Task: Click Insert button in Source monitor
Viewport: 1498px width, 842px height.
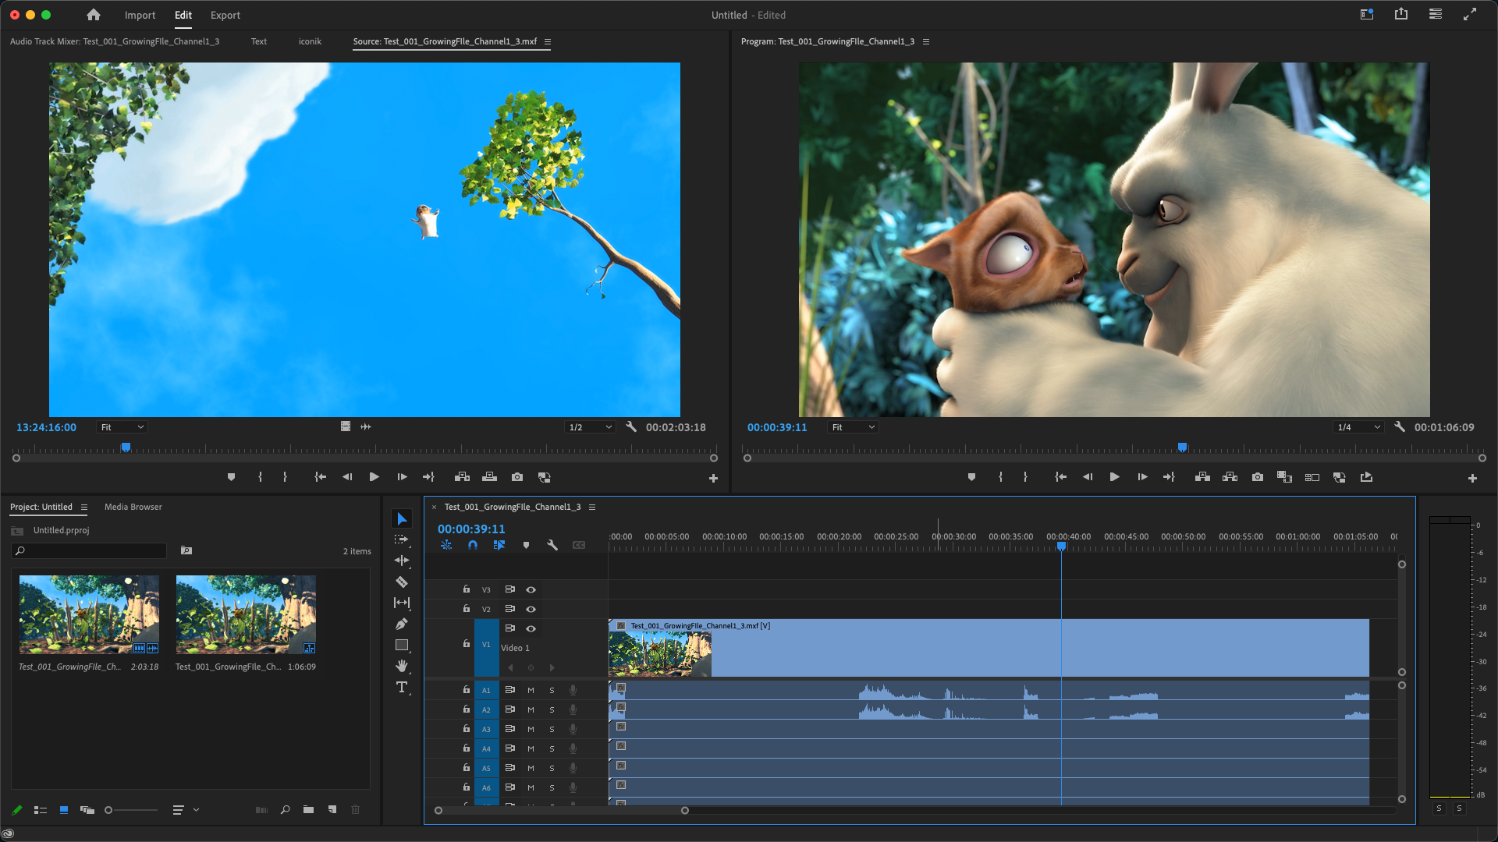Action: pyautogui.click(x=462, y=477)
